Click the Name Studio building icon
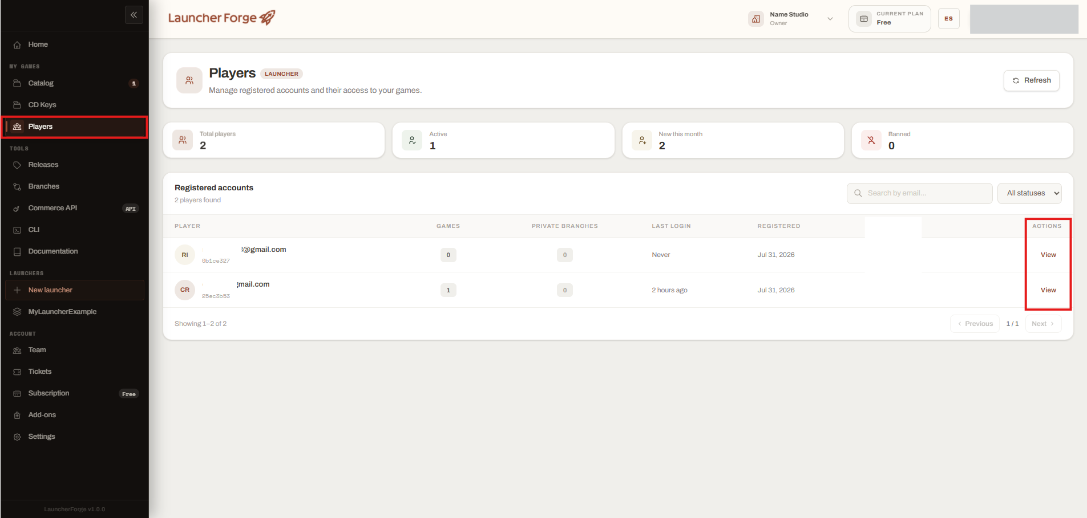The height and width of the screenshot is (518, 1087). coord(756,19)
